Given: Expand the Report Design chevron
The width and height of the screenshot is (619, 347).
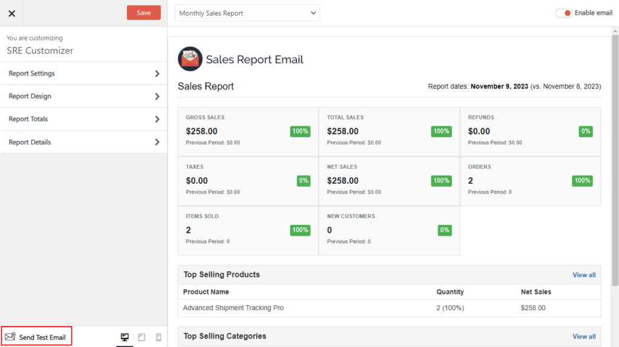Looking at the screenshot, I should coord(157,97).
